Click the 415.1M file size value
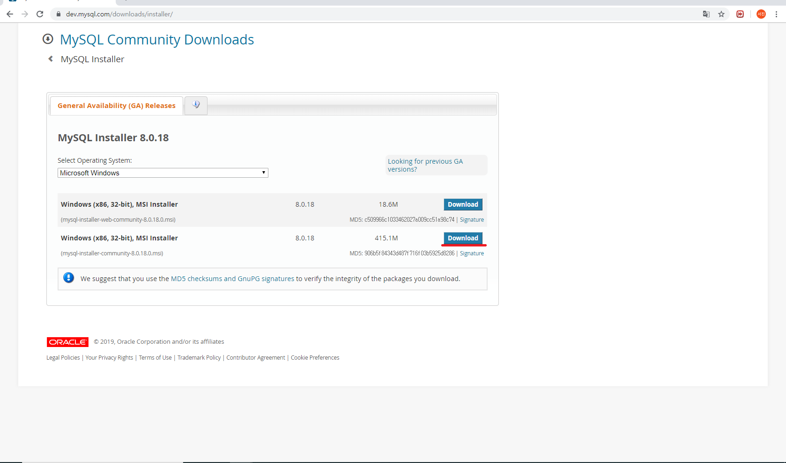The image size is (786, 463). click(386, 238)
